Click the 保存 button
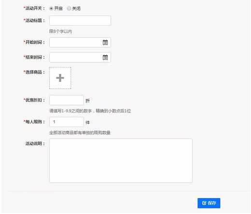This screenshot has width=251, height=214. [209, 203]
